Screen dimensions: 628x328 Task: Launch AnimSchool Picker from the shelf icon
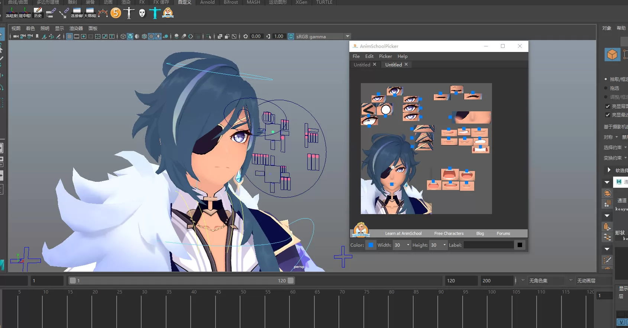pos(168,13)
